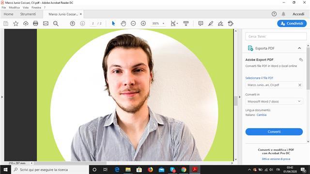Image resolution: width=310 pixels, height=174 pixels.
Task: Click the Find text magnifier icon
Action: (56, 24)
